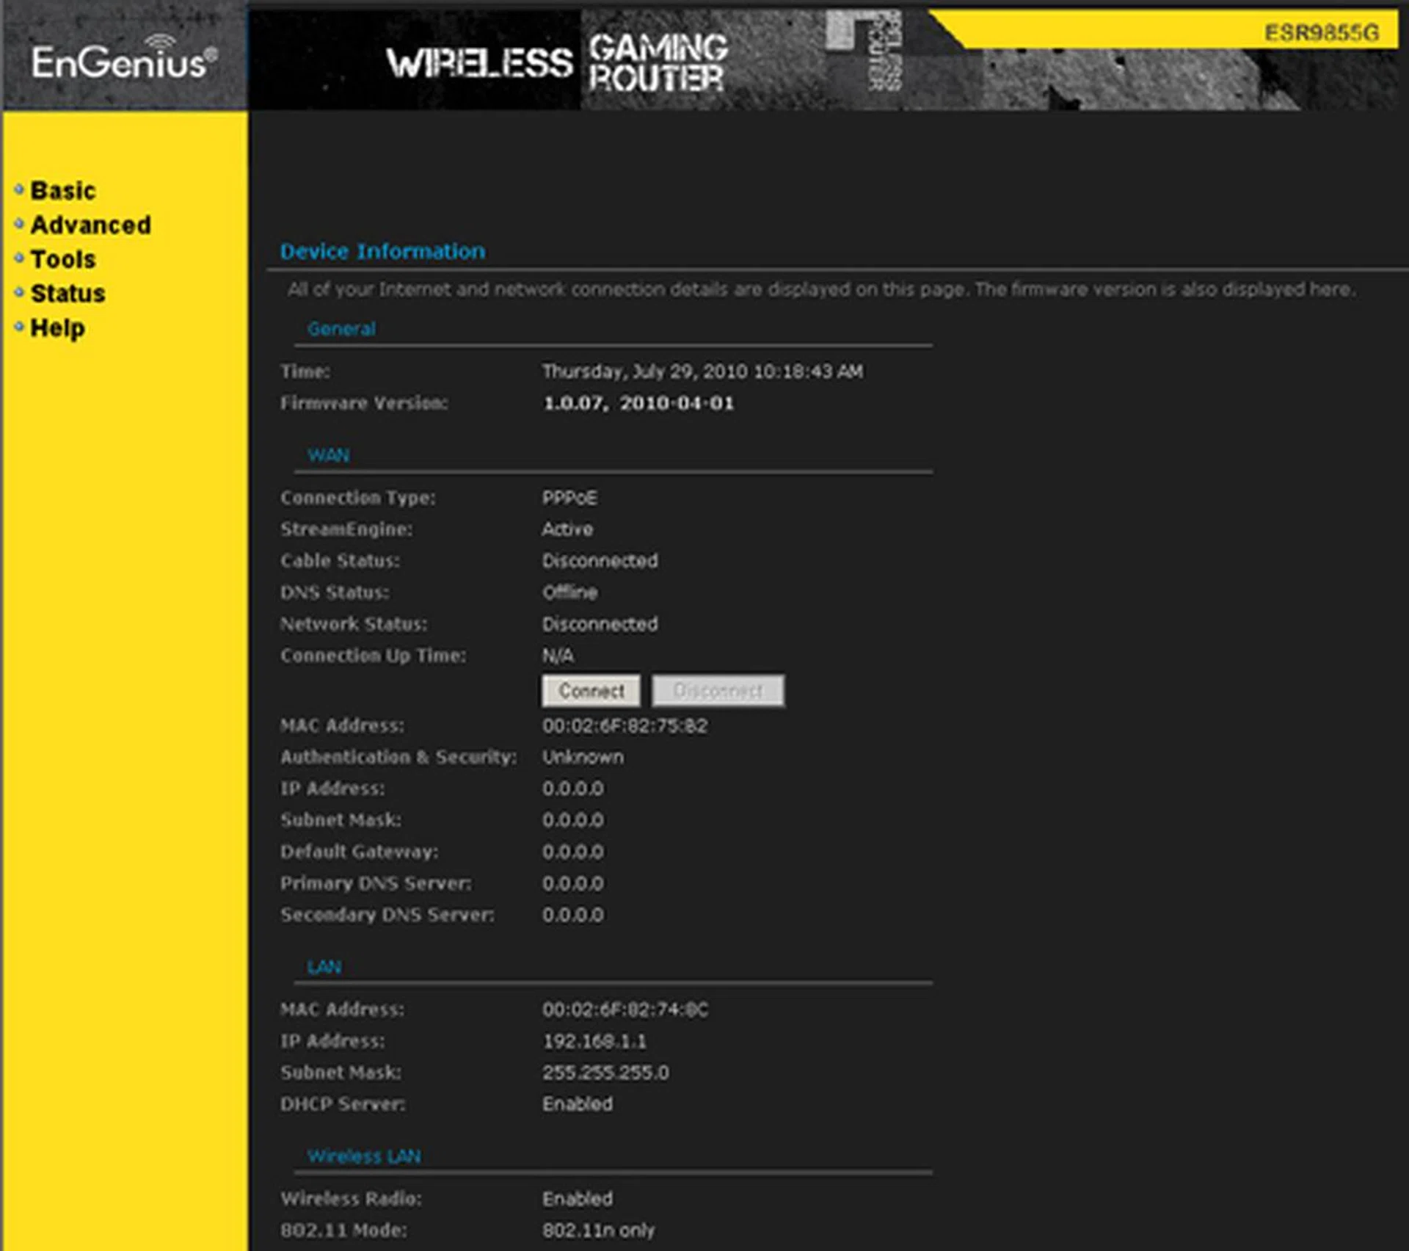Click the Firmware Version value text

(638, 402)
